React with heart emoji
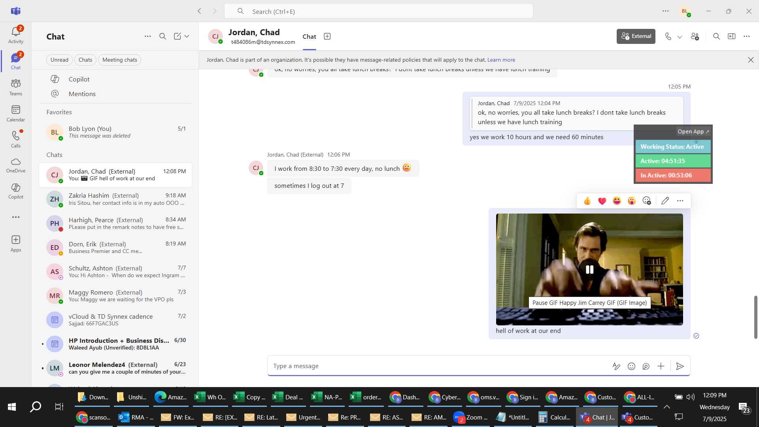This screenshot has height=427, width=759. click(602, 201)
